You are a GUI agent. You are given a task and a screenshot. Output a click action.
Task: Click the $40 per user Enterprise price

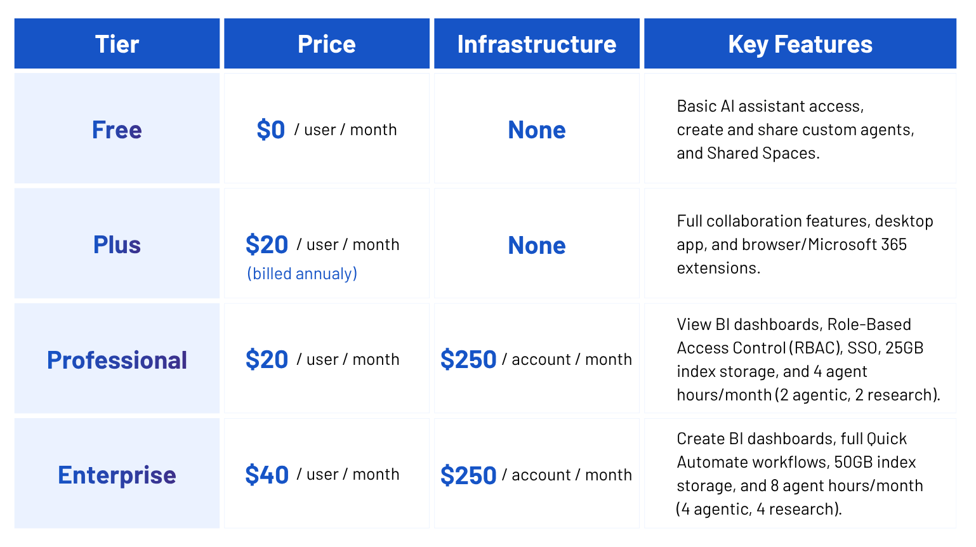point(322,474)
